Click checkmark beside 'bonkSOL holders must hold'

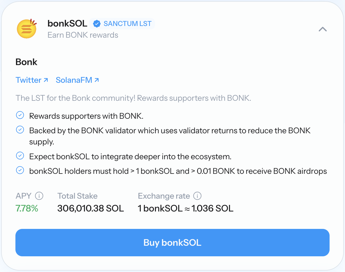pos(20,170)
